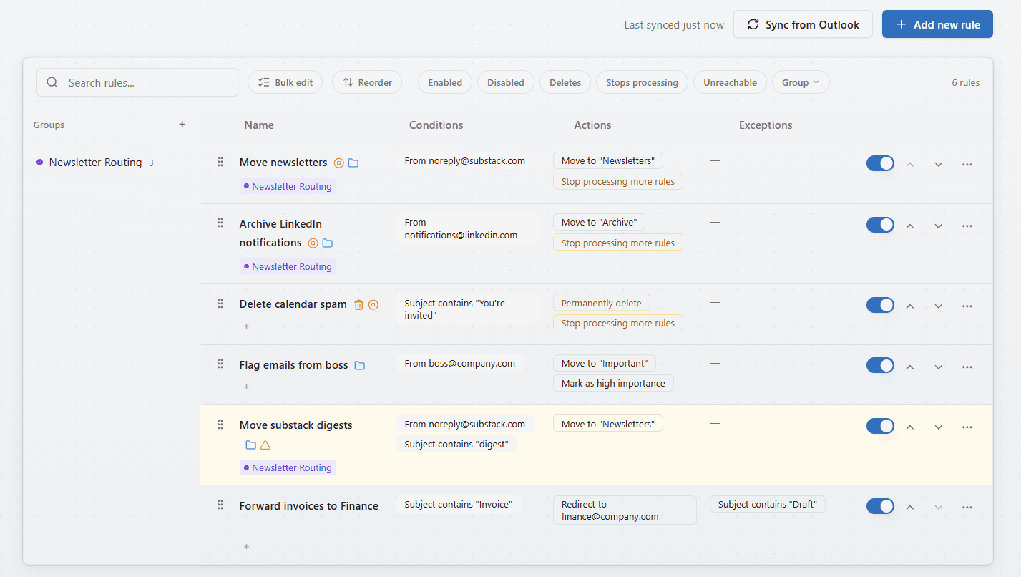The image size is (1021, 577).
Task: Click the stop-processing badge icon next to Move newsletters
Action: point(338,163)
